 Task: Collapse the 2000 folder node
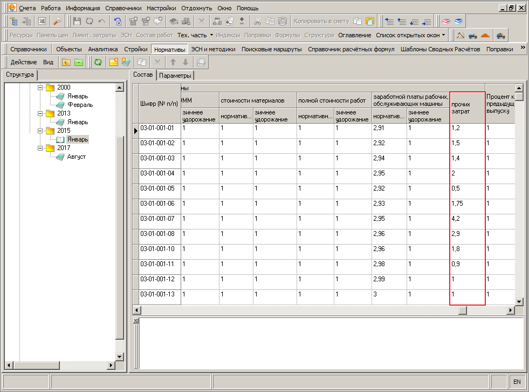coord(40,87)
